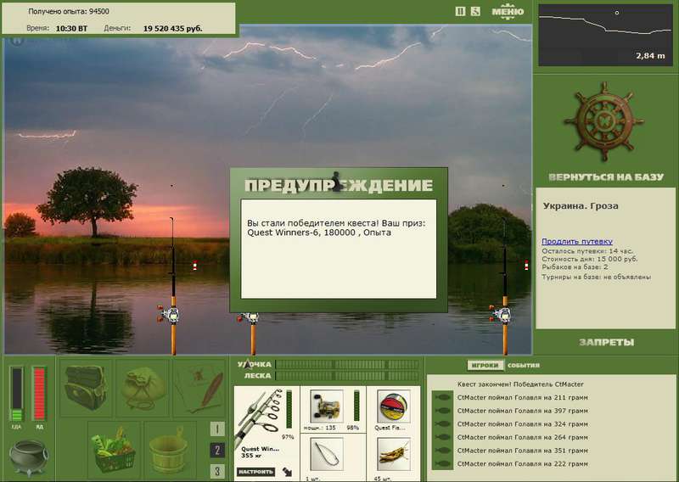Click the money amount 19 520 435 руб.

click(172, 29)
